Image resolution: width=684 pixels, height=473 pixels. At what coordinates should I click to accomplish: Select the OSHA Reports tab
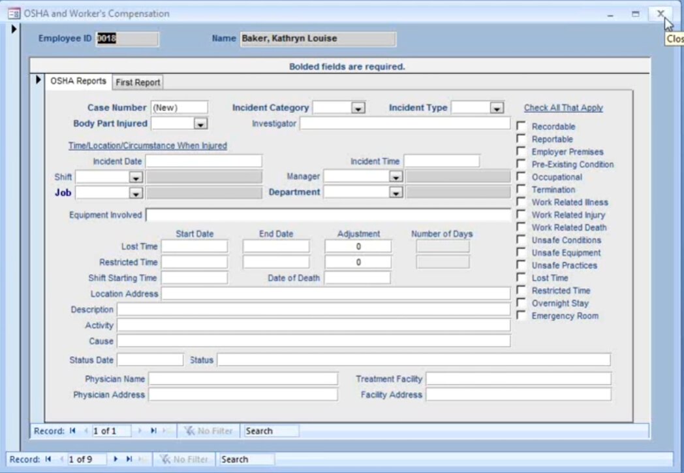coord(78,82)
